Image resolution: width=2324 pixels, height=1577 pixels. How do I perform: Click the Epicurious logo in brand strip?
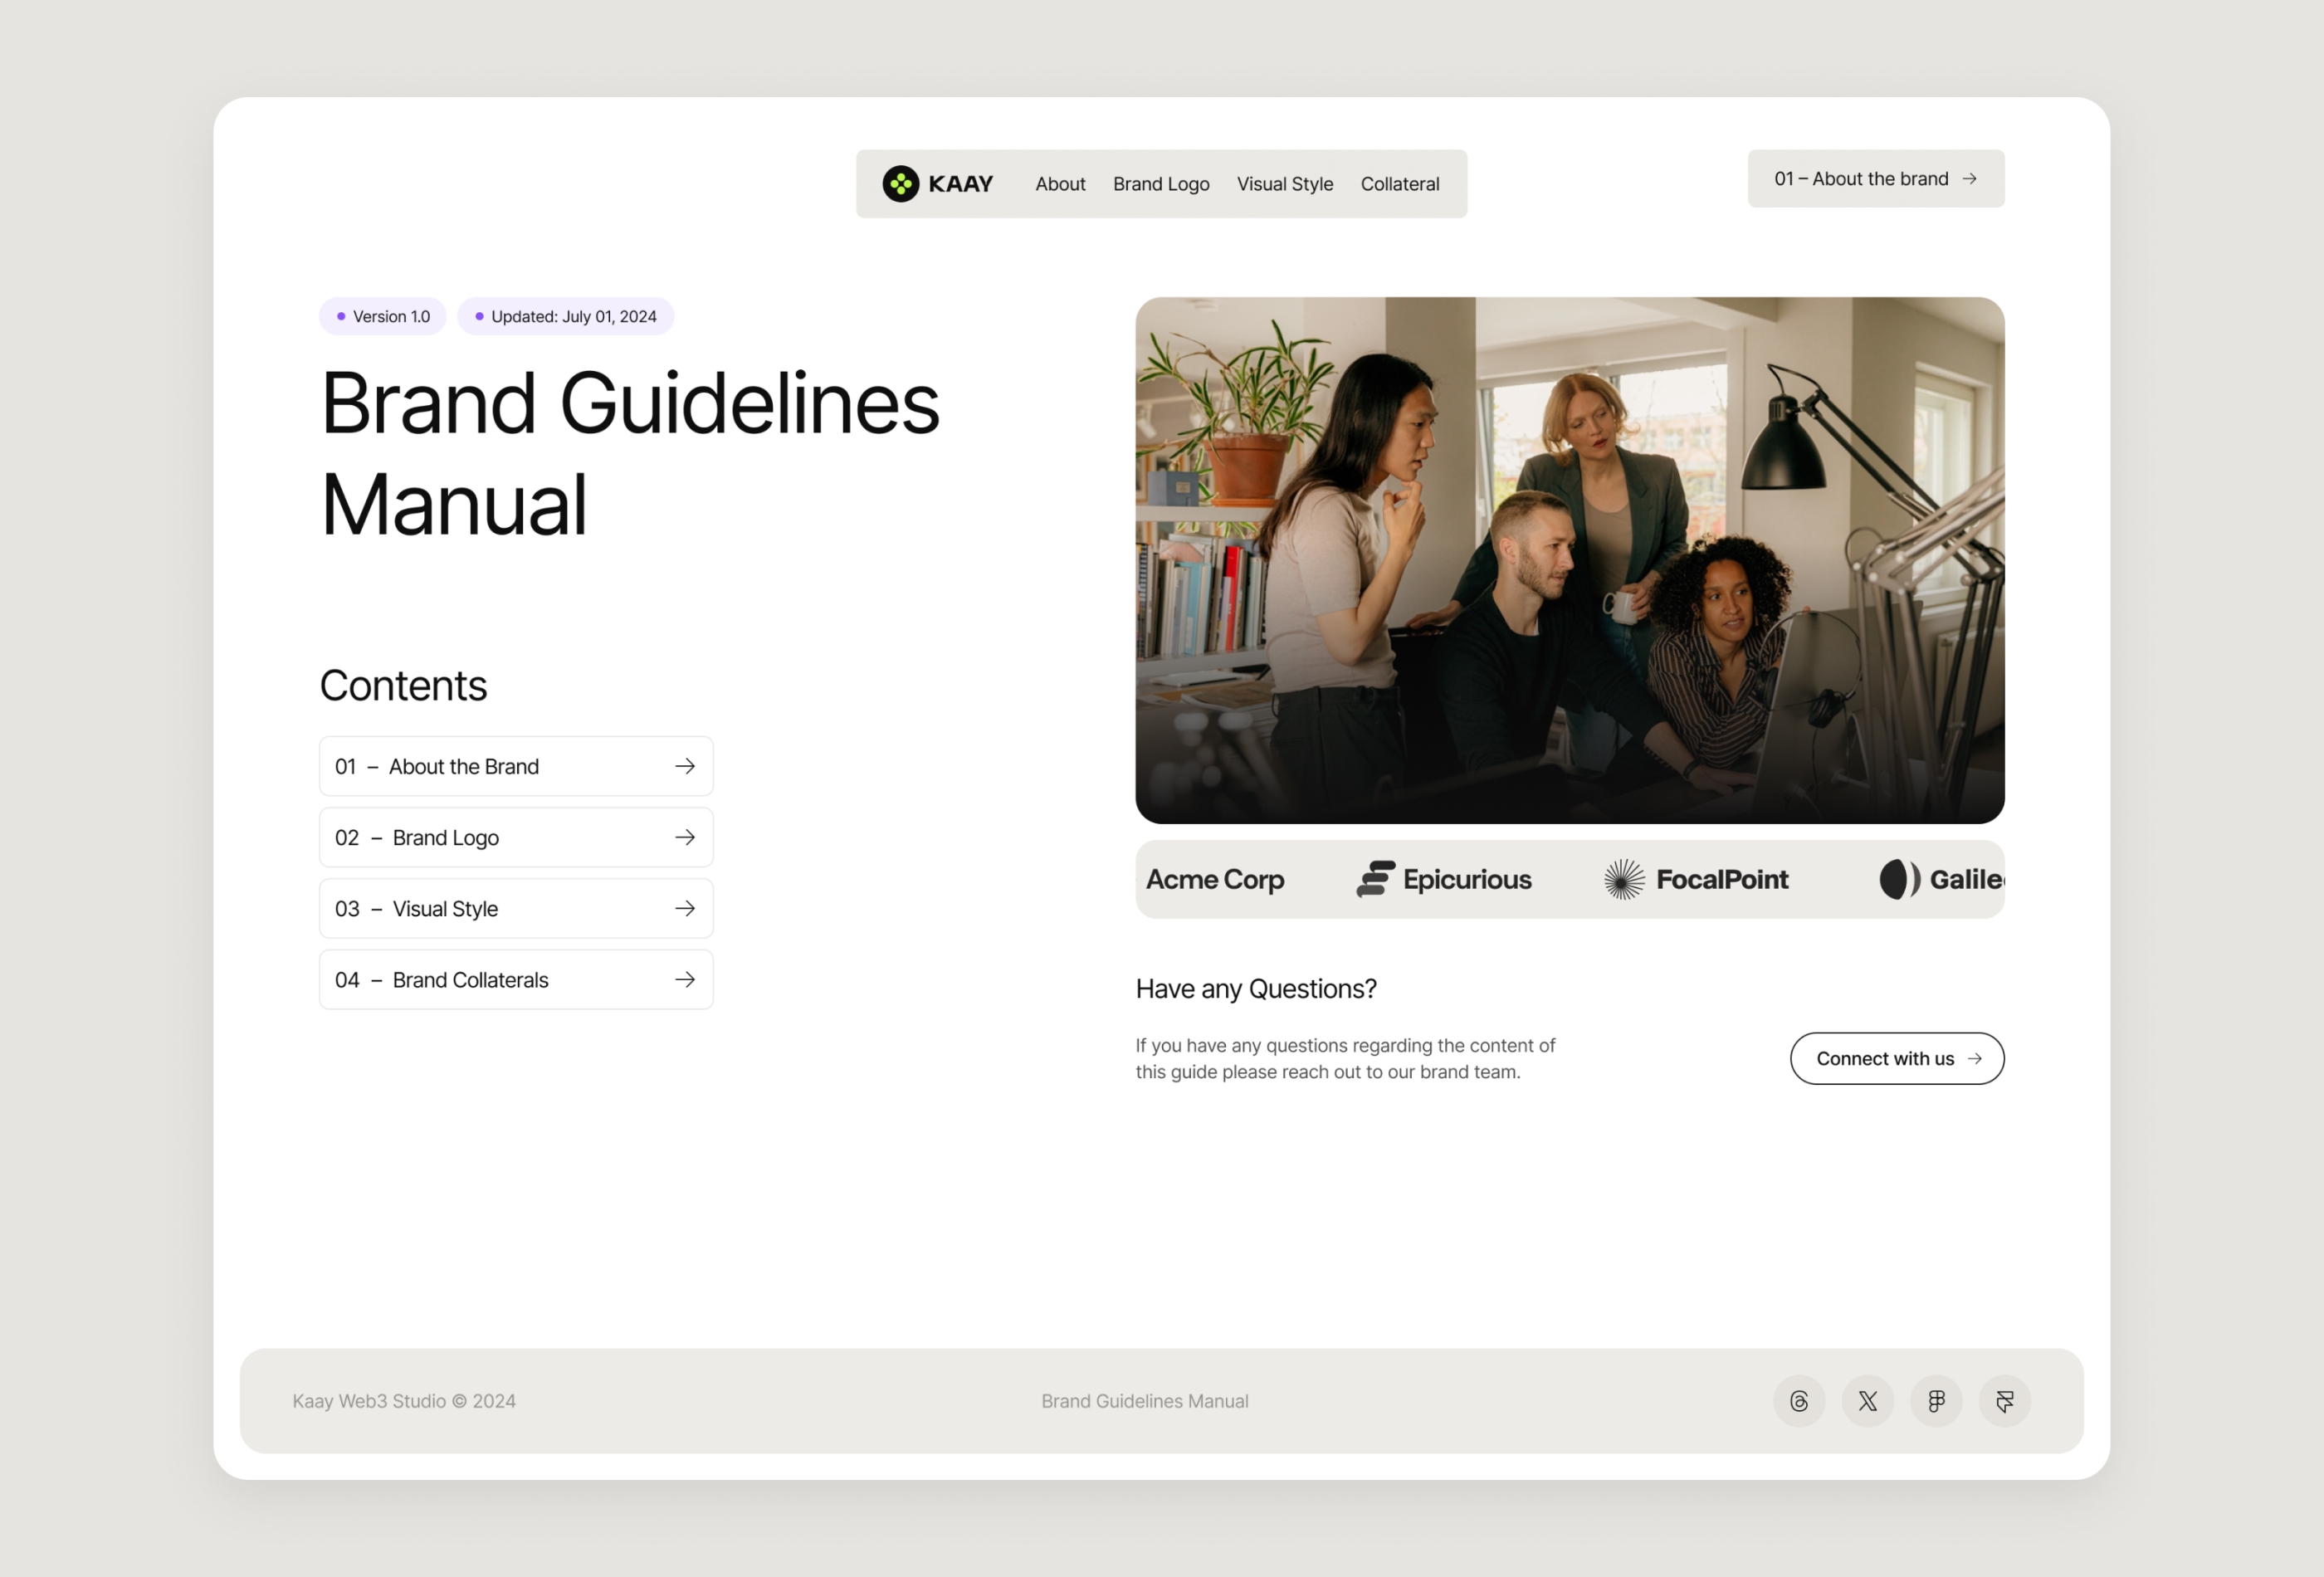[1443, 876]
